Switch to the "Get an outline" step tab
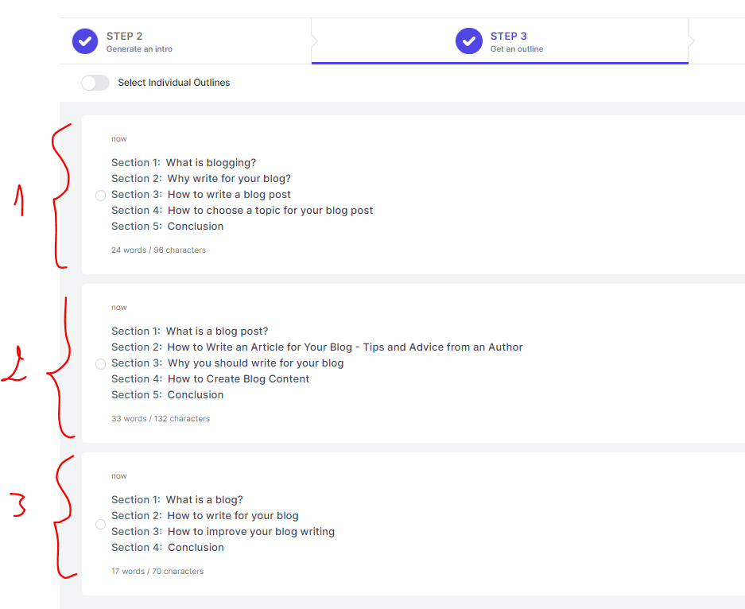This screenshot has height=609, width=745. pos(517,42)
